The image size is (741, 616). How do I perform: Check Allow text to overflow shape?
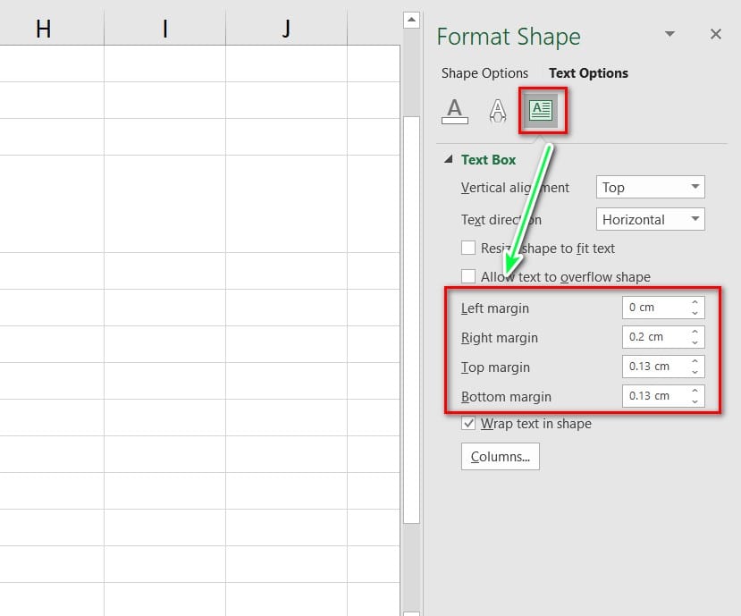coord(468,276)
